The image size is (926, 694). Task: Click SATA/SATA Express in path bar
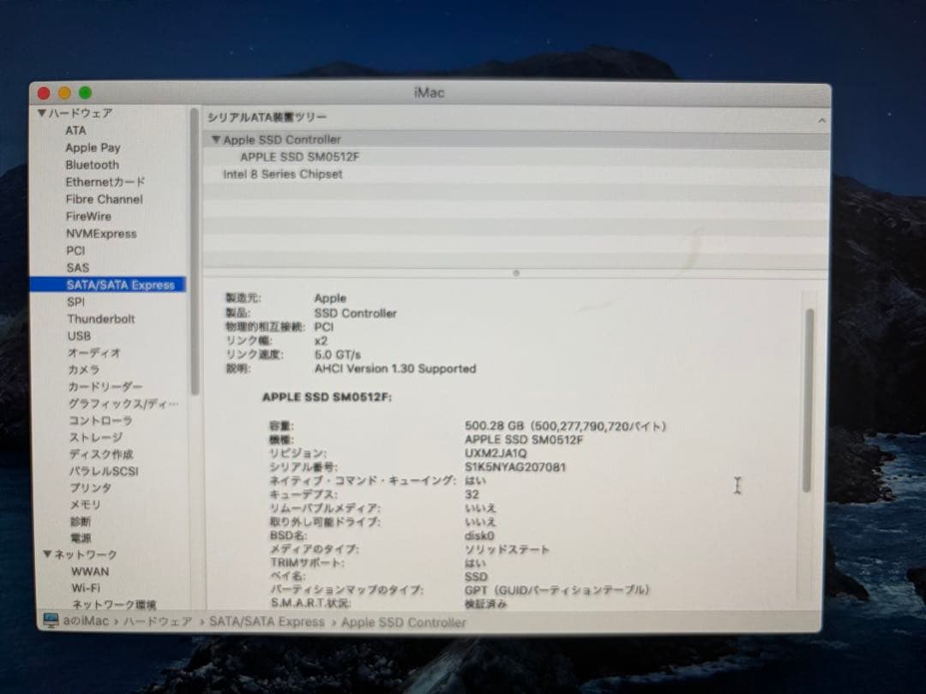tap(267, 622)
